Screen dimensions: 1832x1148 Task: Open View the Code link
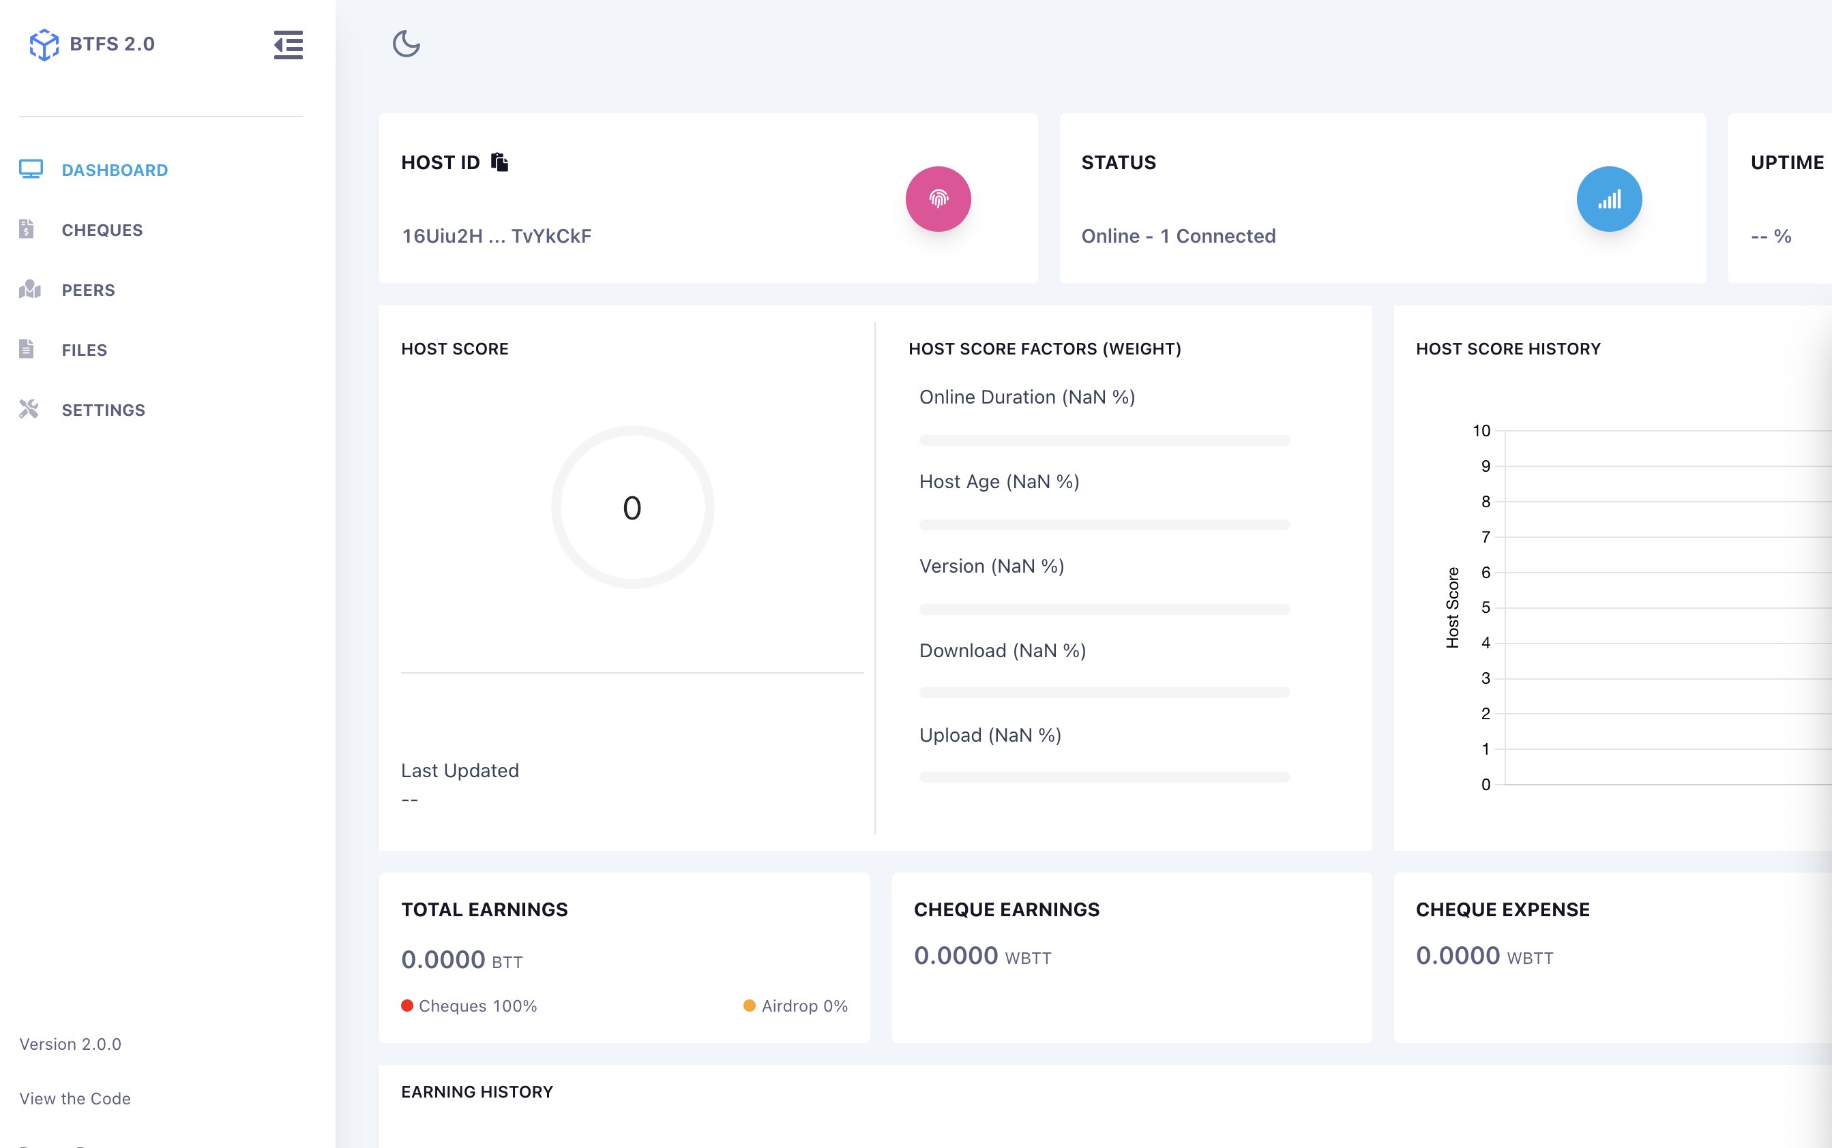point(74,1099)
